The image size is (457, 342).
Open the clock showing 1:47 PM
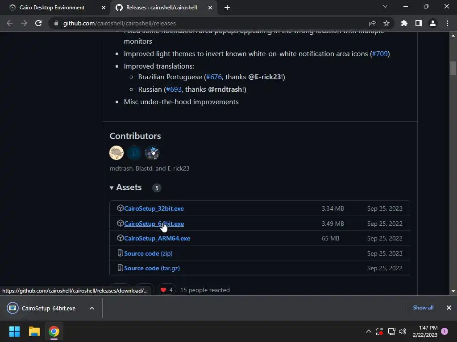pos(425,331)
